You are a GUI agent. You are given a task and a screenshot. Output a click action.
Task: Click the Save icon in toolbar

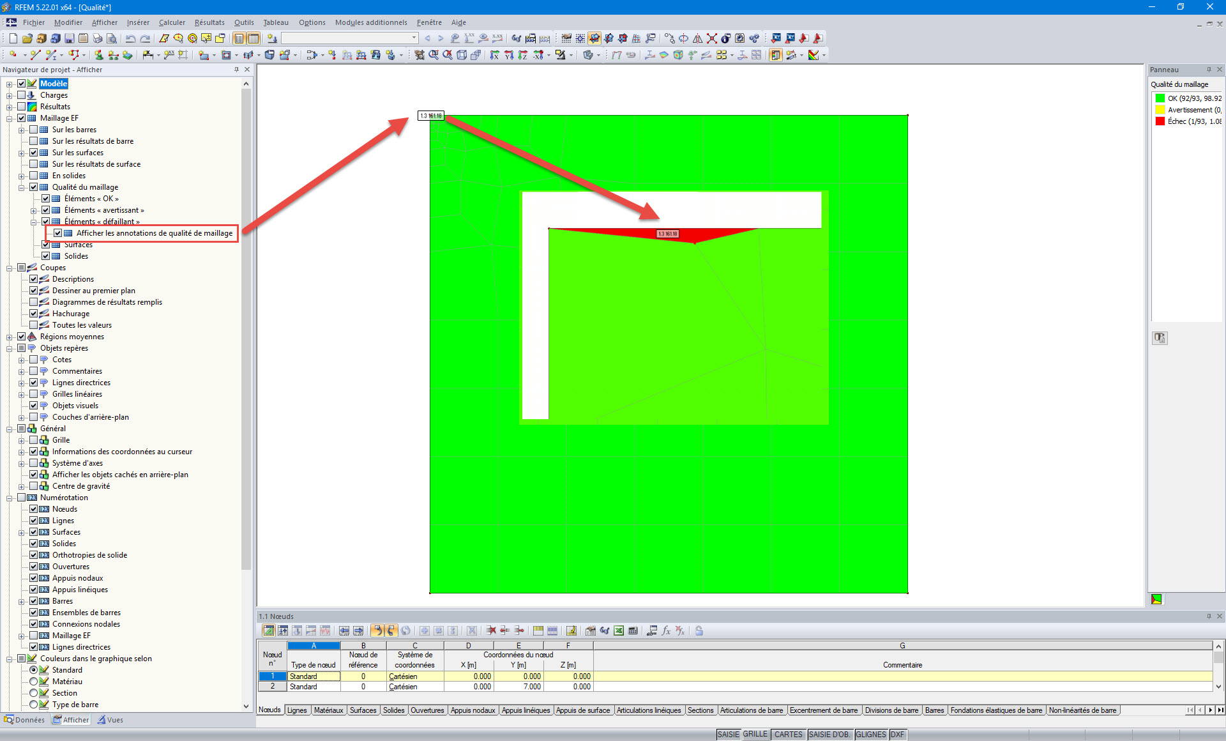(x=69, y=38)
